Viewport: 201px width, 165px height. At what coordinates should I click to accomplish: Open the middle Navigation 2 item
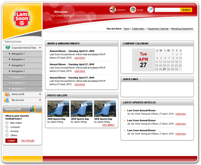(22, 83)
